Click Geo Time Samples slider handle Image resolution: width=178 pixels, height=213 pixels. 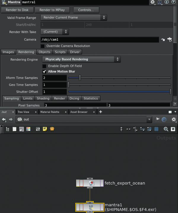click(69, 85)
